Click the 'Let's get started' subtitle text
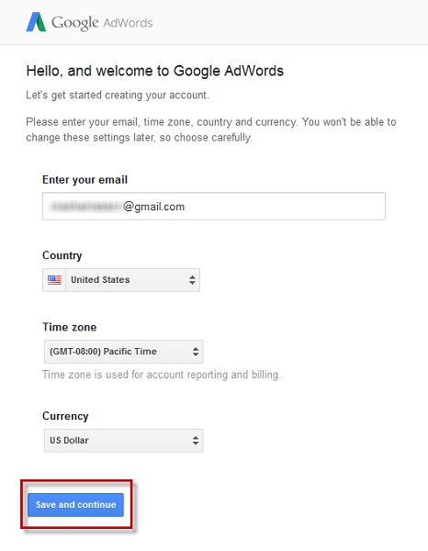This screenshot has height=551, width=428. (x=118, y=96)
